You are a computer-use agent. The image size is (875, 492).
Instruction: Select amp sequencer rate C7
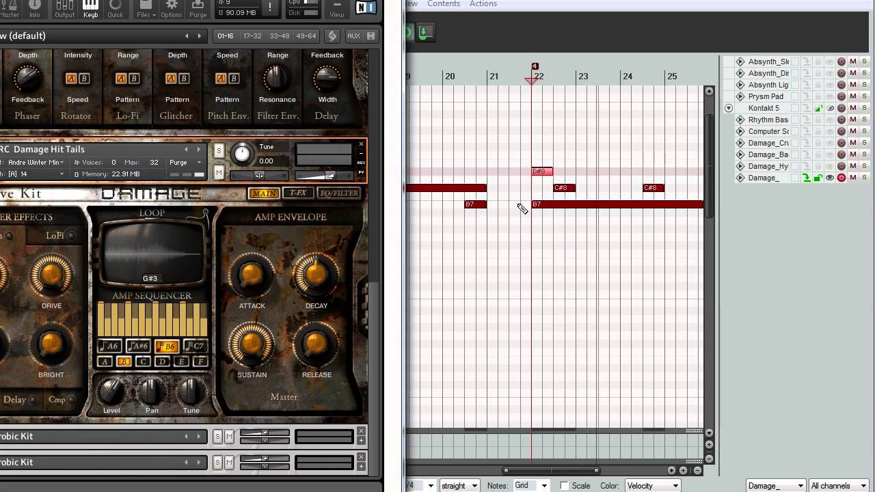194,346
